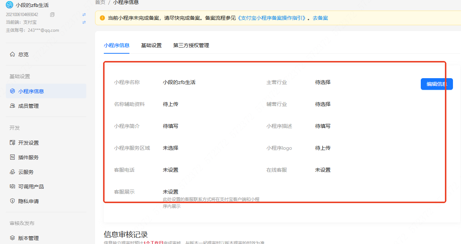Open the 隐私申请 privacy application page
Image resolution: width=461 pixels, height=244 pixels.
point(29,201)
